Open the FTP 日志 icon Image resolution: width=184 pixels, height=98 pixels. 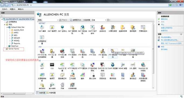[92, 51]
